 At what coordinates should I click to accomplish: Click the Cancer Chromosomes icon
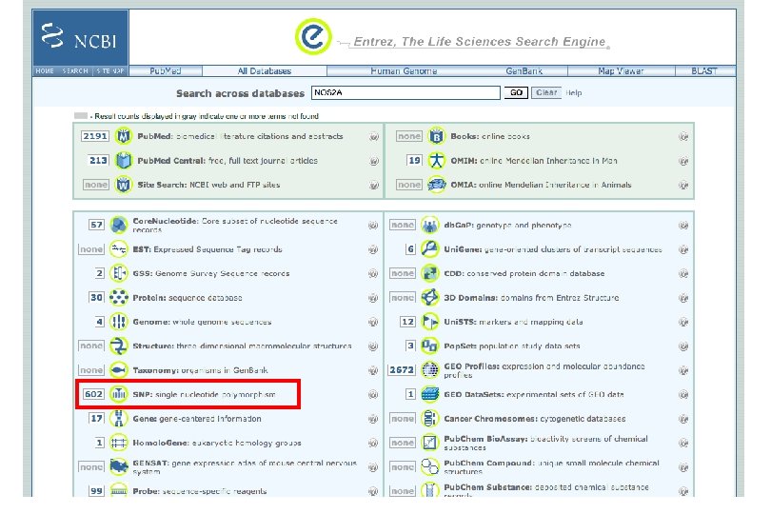429,419
